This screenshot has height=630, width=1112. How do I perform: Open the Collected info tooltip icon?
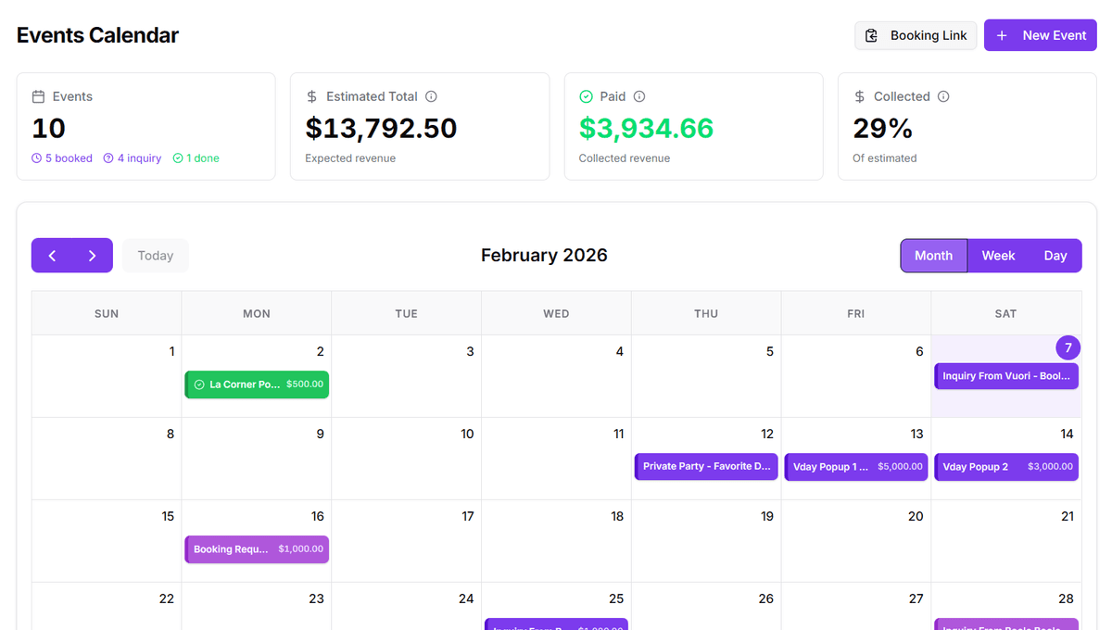pos(943,96)
